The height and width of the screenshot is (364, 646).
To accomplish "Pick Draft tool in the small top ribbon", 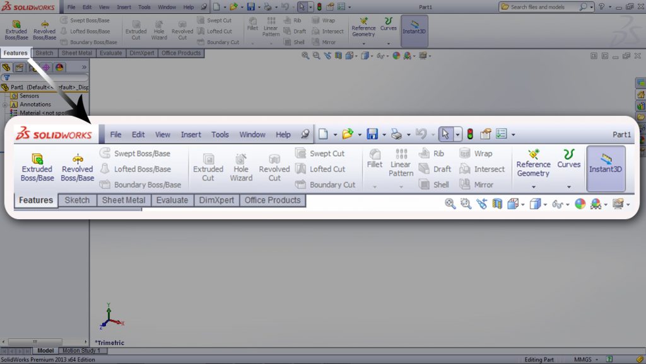I will coord(295,31).
